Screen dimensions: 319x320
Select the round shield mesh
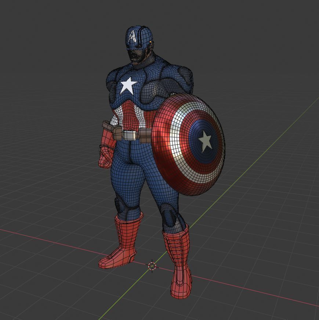188,144
